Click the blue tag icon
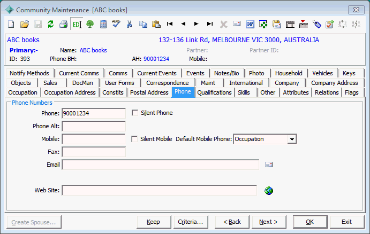The image size is (370, 234). point(317,24)
